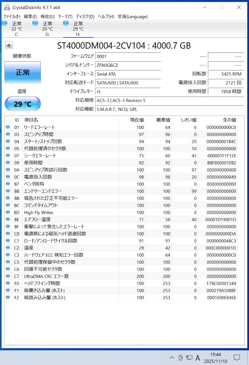Click the status dot for ベンダ固有
This screenshot has height=365, width=249.
click(x=8, y=184)
